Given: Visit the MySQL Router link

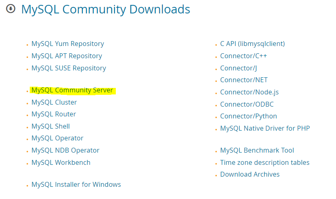Looking at the screenshot, I should pyautogui.click(x=53, y=114).
